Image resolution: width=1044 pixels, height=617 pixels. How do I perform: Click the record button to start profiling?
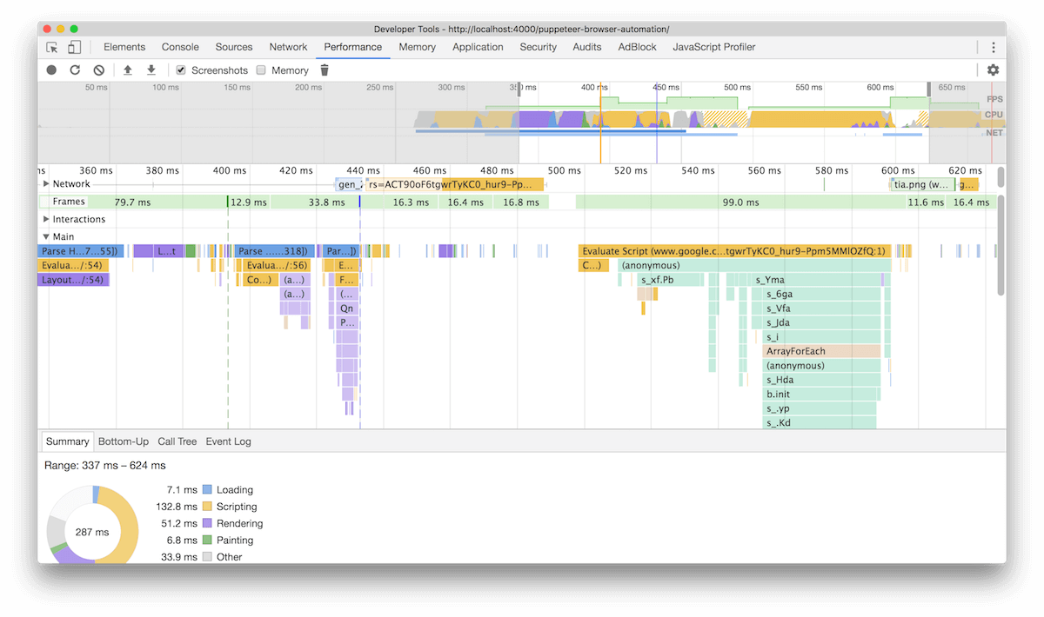51,70
